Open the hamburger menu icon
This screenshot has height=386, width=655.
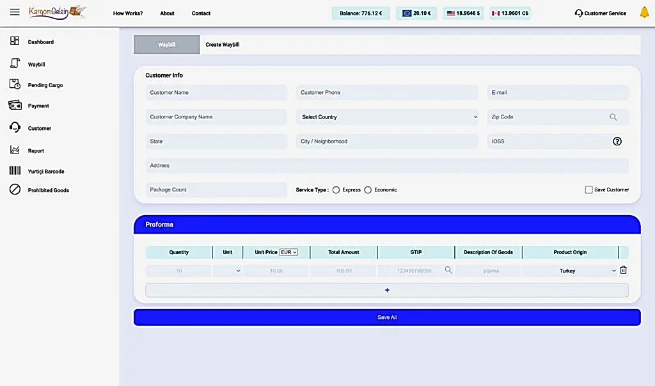[15, 12]
